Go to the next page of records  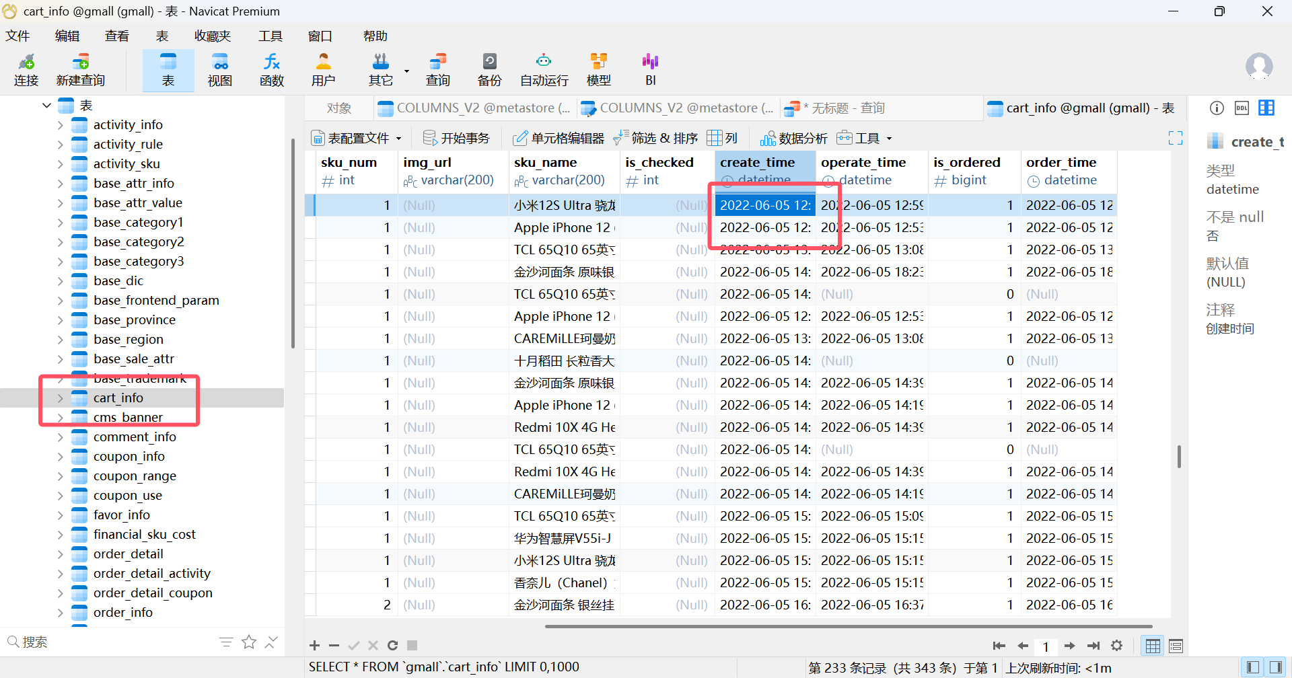[x=1070, y=646]
